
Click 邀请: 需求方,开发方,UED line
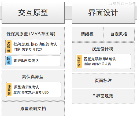31,92
